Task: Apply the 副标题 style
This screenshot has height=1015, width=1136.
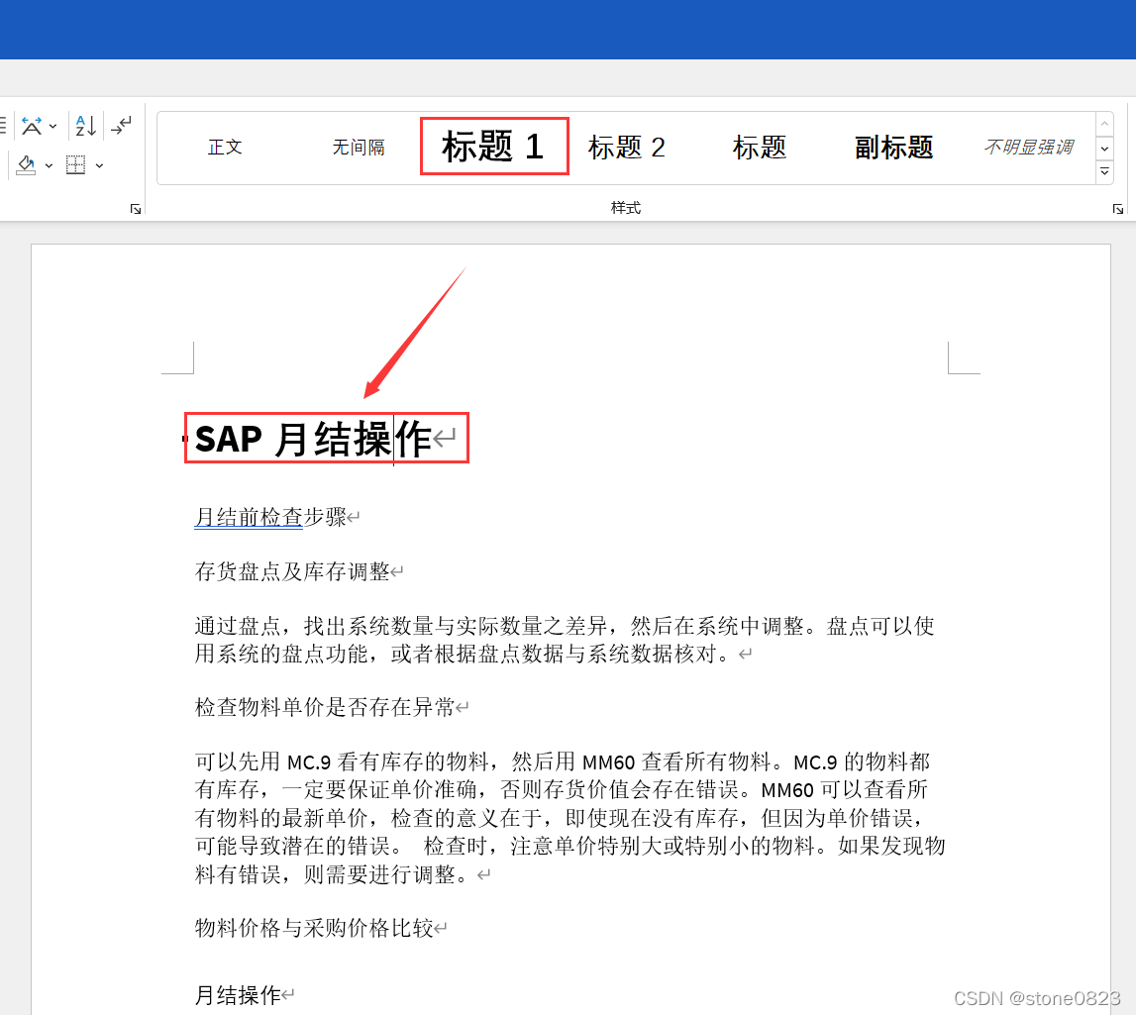Action: pos(893,148)
